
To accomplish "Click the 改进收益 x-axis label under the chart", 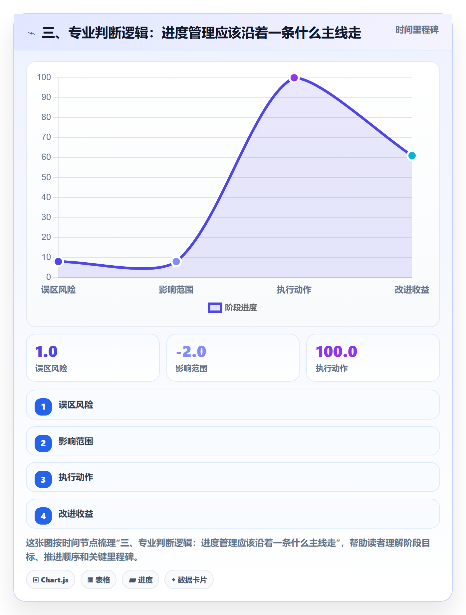I will point(412,290).
